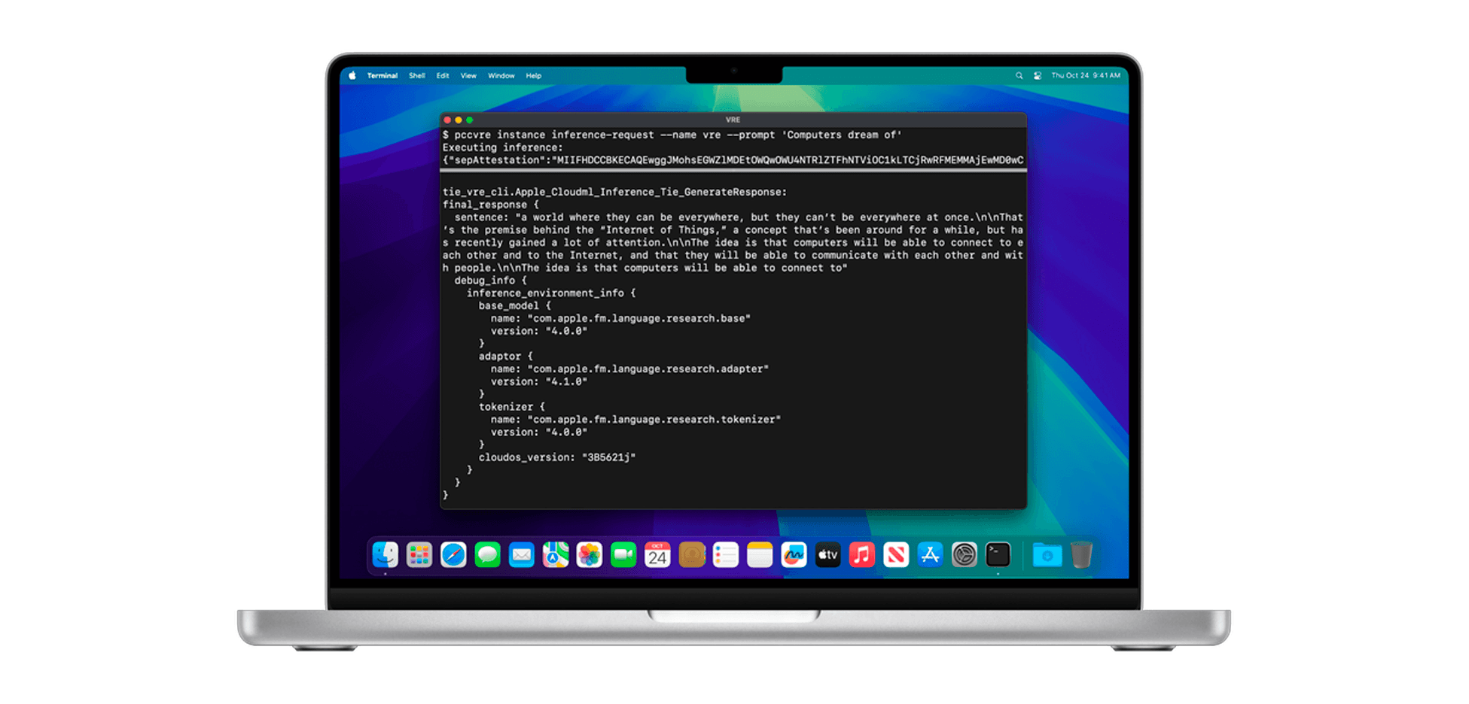Launch FaceTime from the Dock
Viewport: 1469px width, 704px height.
[x=623, y=555]
